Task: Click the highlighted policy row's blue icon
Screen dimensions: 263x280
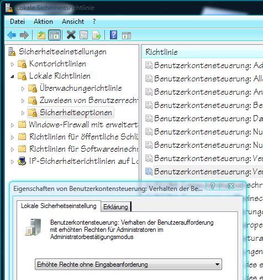Action: point(149,172)
